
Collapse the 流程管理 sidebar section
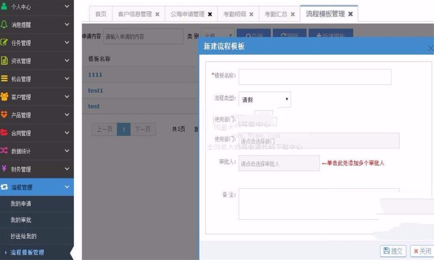coord(67,187)
